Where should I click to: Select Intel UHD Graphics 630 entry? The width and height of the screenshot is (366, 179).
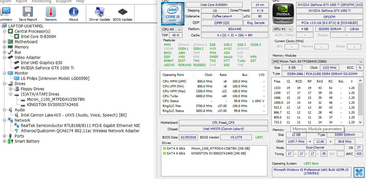pos(41,63)
